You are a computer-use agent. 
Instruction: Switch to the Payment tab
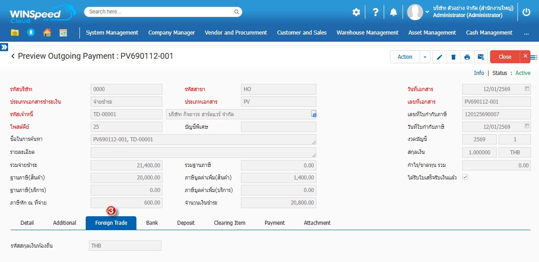(274, 223)
